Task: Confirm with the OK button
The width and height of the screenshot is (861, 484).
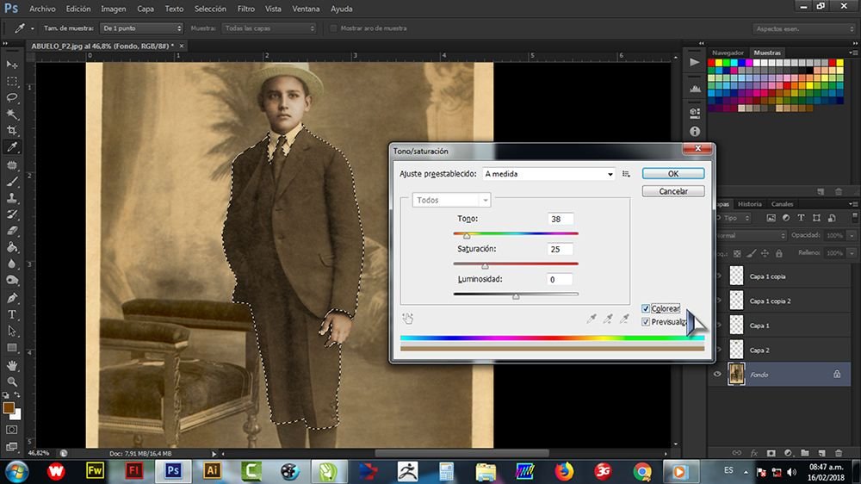Action: tap(673, 174)
